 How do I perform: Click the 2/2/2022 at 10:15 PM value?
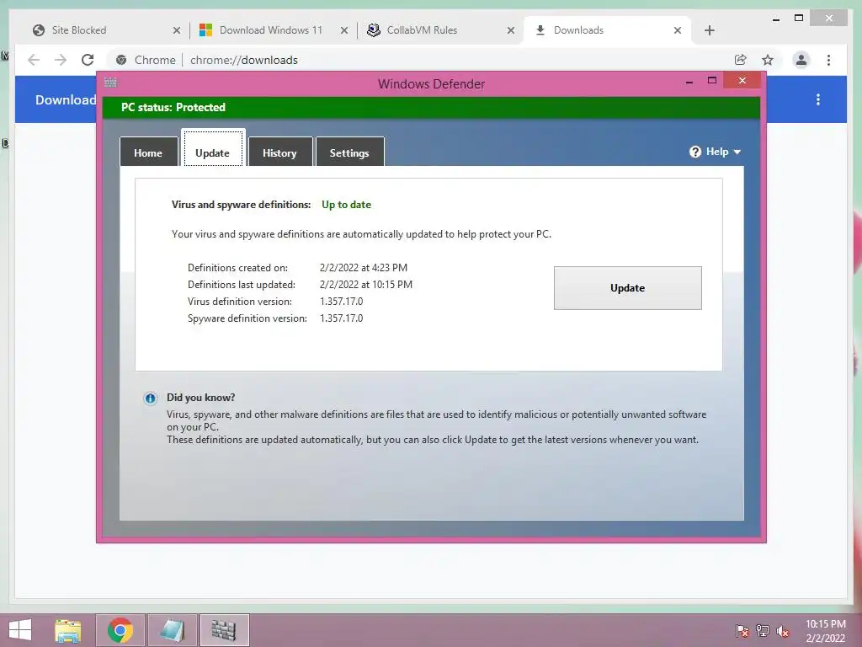tap(366, 285)
